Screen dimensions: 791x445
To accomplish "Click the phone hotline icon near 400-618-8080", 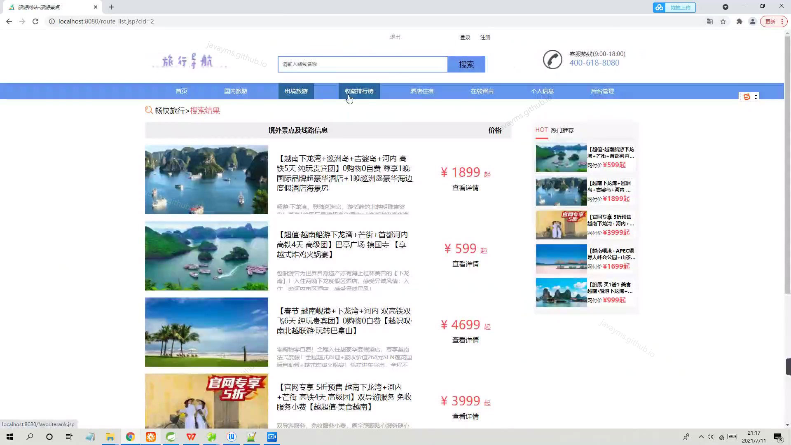I will point(552,60).
